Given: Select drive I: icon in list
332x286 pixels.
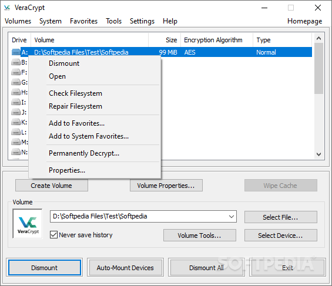Looking at the screenshot, I should point(16,102).
